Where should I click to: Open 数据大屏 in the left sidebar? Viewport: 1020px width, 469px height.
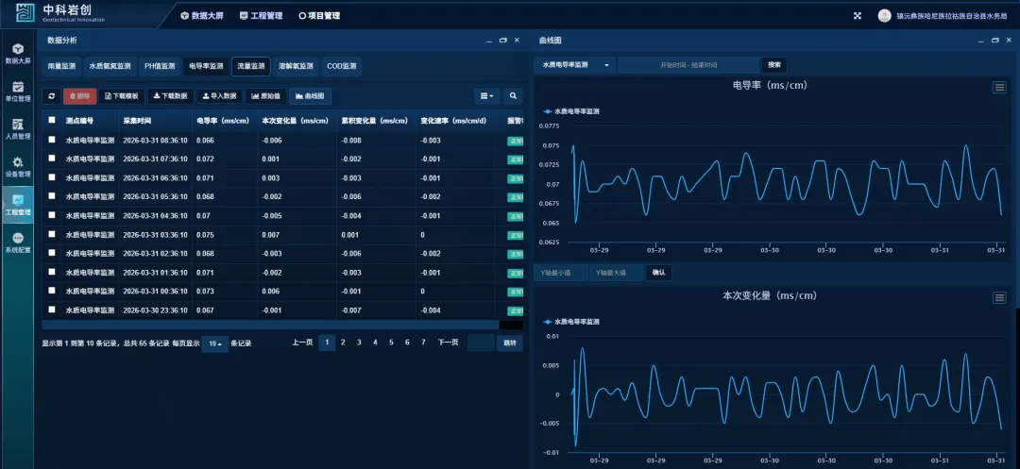tap(17, 53)
